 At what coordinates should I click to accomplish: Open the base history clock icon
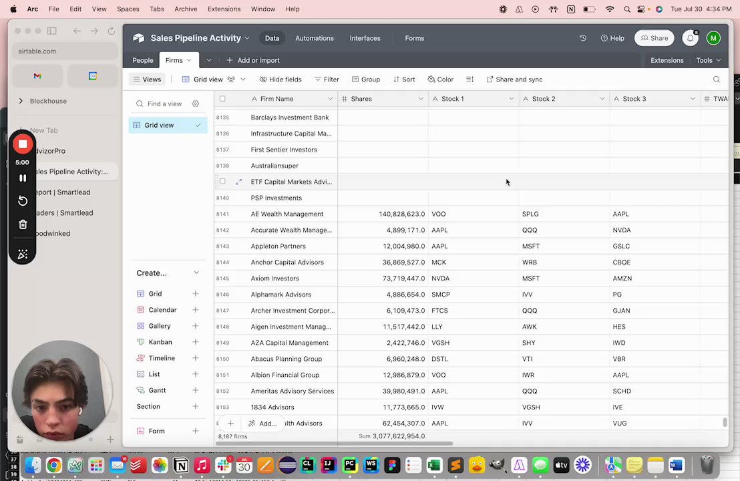pos(583,38)
